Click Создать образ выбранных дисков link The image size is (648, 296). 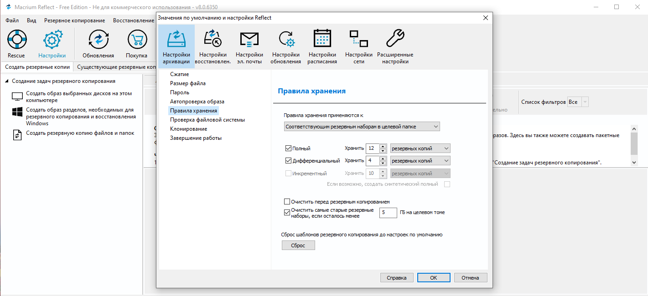click(x=79, y=97)
